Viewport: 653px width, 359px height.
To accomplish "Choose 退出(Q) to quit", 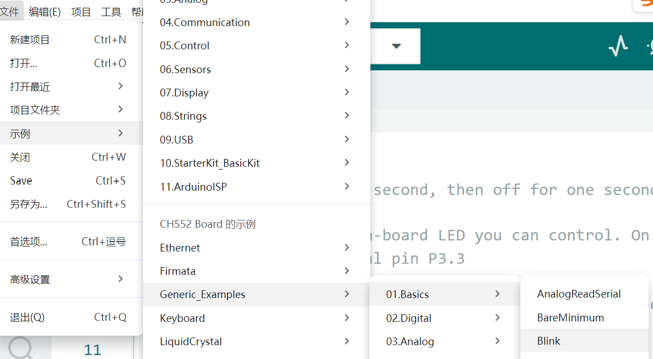I will (71, 317).
